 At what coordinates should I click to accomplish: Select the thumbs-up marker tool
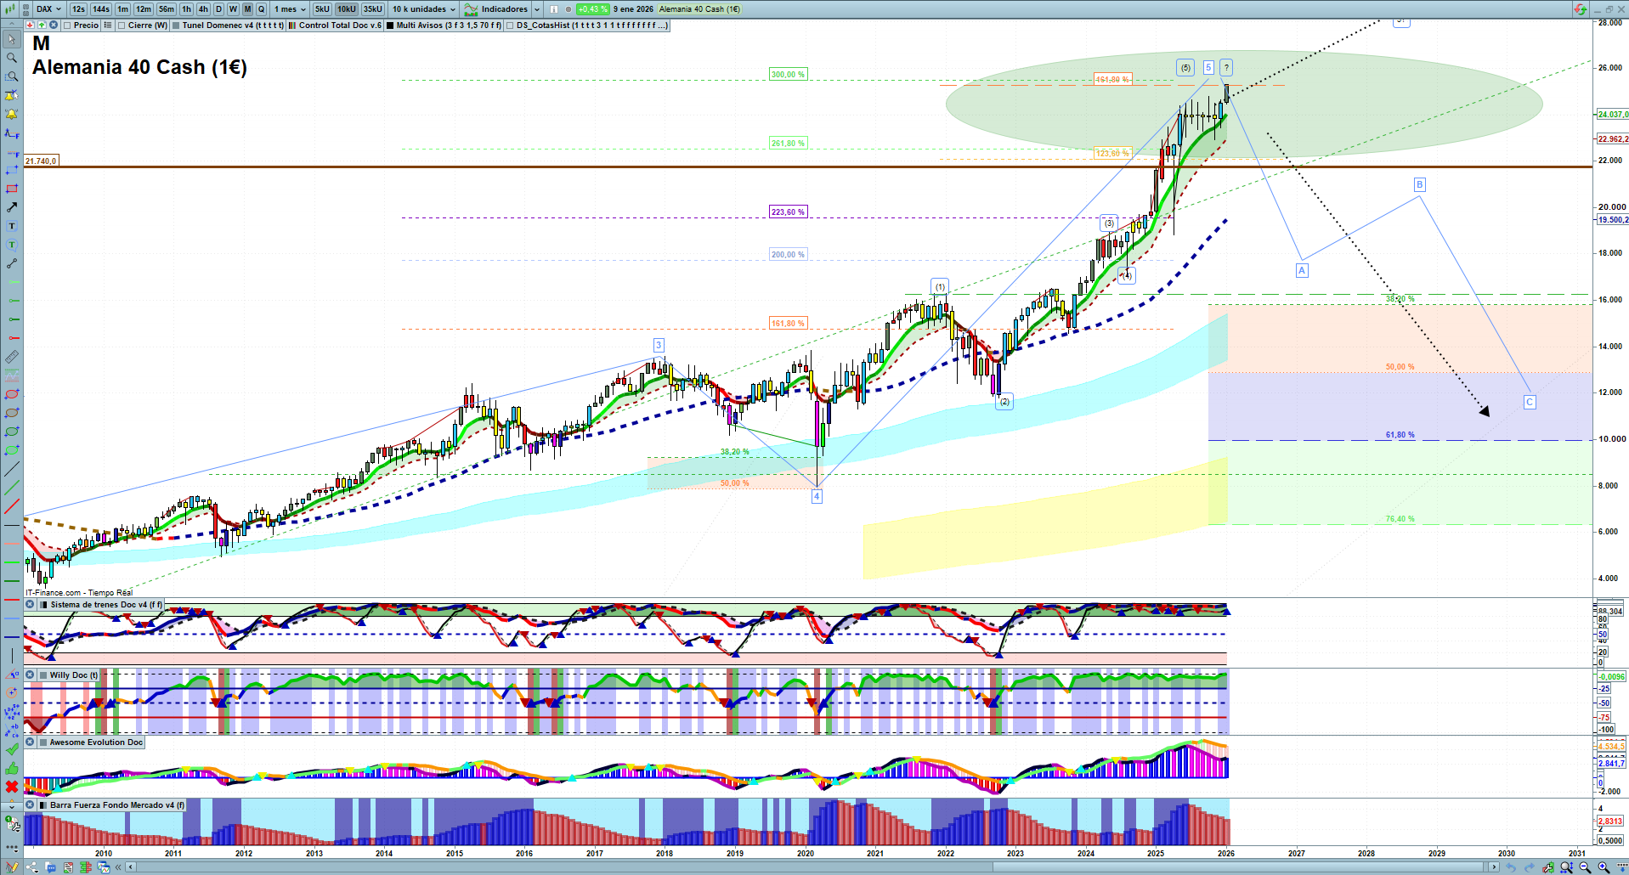pos(12,768)
